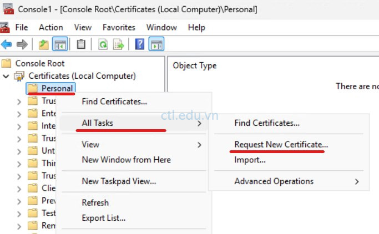Click the Test folder icon in tree
379x234 pixels.
click(33, 213)
